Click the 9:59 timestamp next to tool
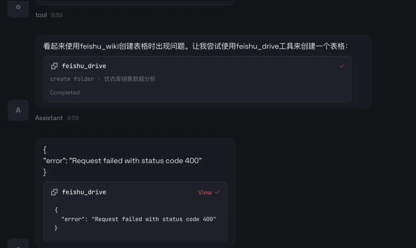Screen dimensions: 416x248 [57, 15]
